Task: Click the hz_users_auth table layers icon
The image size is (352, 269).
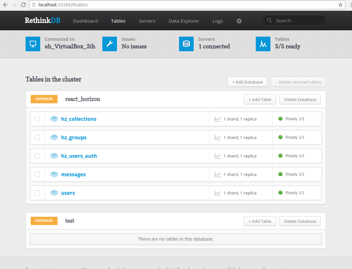Action: pyautogui.click(x=54, y=156)
